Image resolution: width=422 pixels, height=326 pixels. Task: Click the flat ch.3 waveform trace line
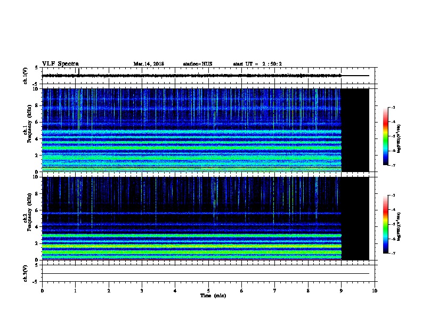click(206, 274)
